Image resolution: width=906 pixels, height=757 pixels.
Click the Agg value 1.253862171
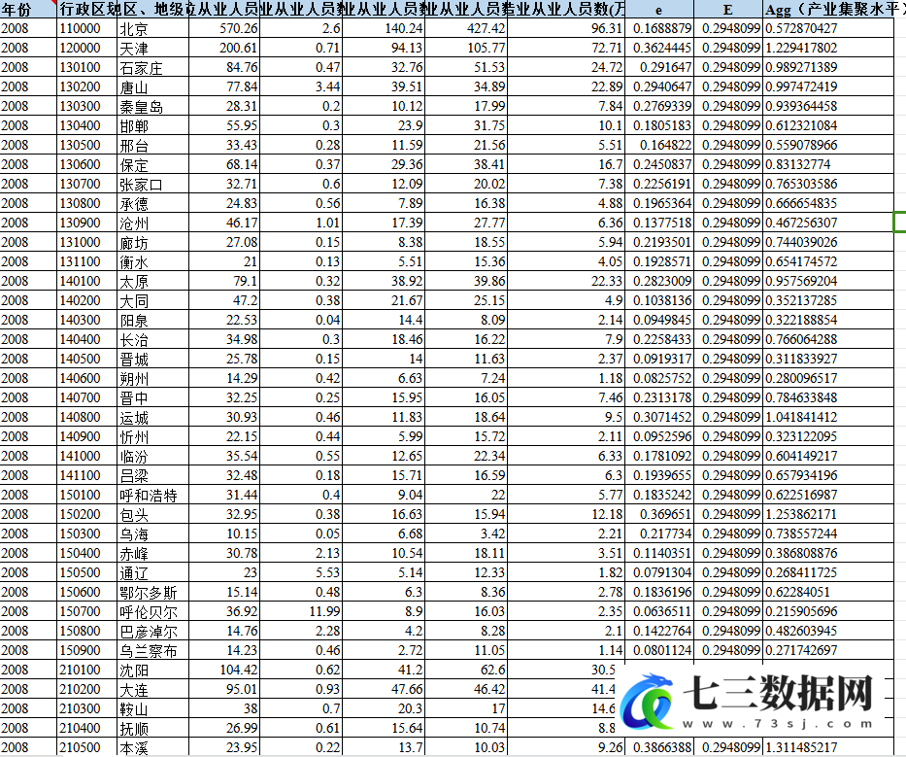point(828,514)
